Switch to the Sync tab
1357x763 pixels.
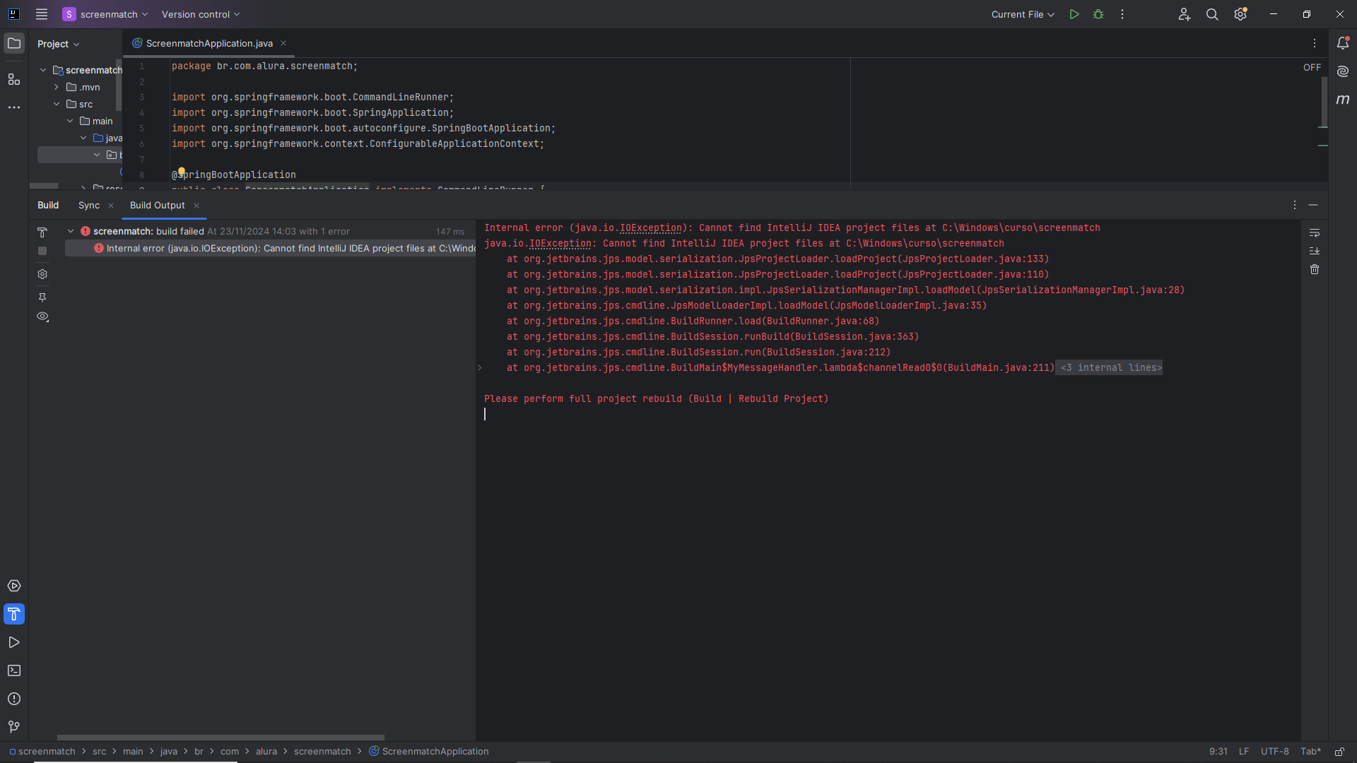tap(89, 205)
